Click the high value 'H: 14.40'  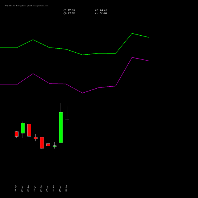(x=101, y=10)
